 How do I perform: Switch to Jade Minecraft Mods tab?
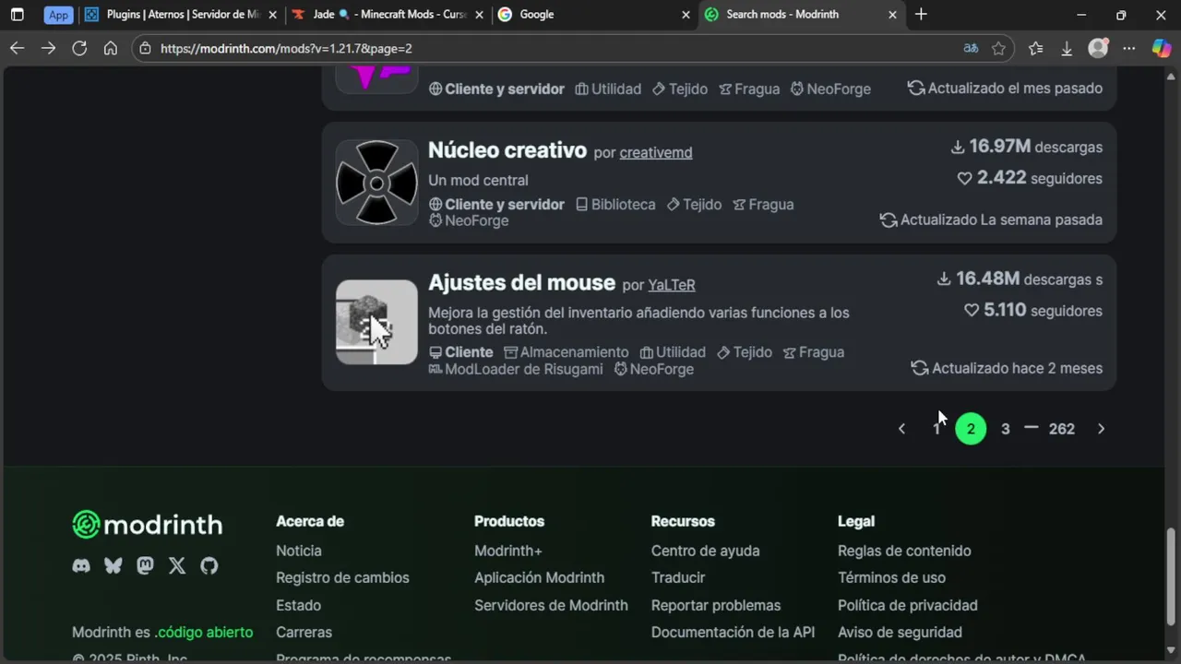(388, 15)
